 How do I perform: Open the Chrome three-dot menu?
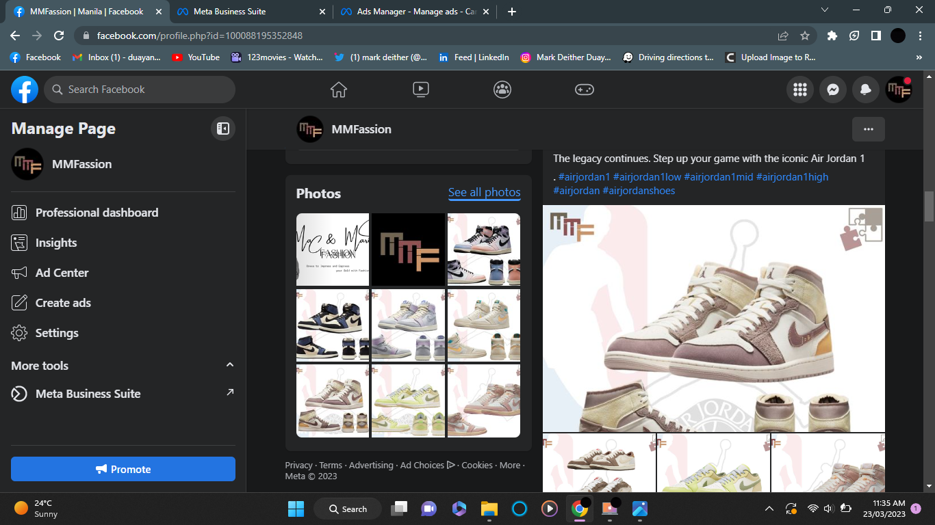coord(920,36)
